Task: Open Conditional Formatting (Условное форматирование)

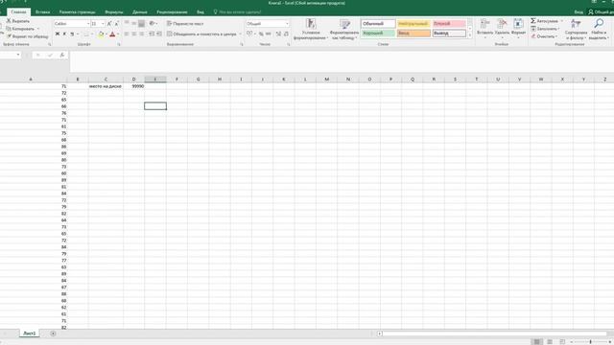Action: click(x=311, y=30)
